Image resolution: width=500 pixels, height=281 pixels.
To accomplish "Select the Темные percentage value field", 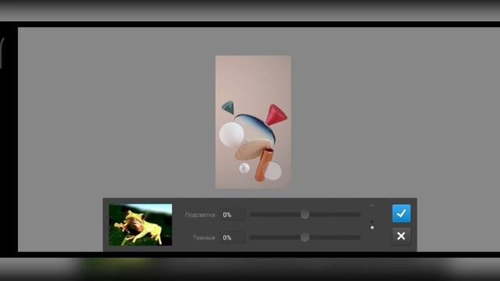I will pos(232,237).
